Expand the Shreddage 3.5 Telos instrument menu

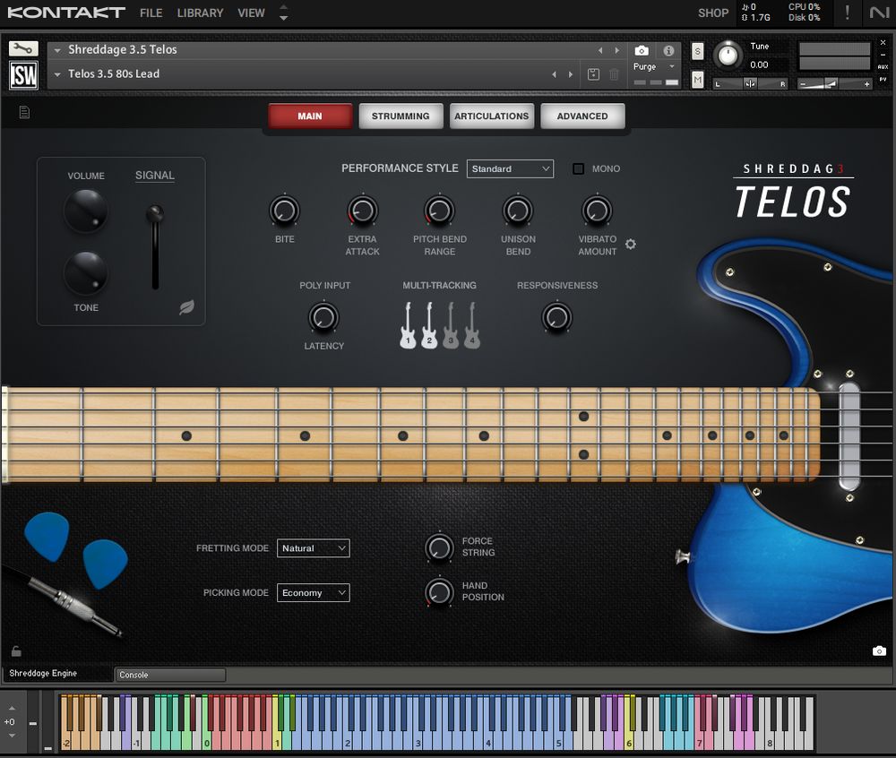point(57,50)
